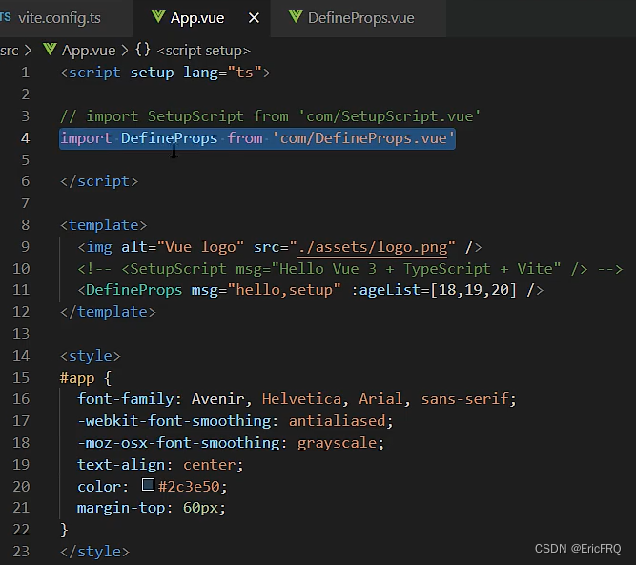Click line number 4 in gutter

click(25, 138)
